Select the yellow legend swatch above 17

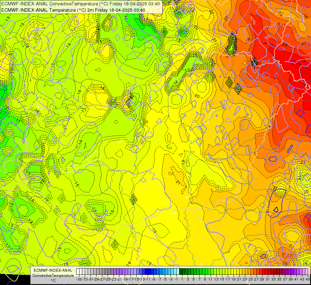(x=229, y=272)
